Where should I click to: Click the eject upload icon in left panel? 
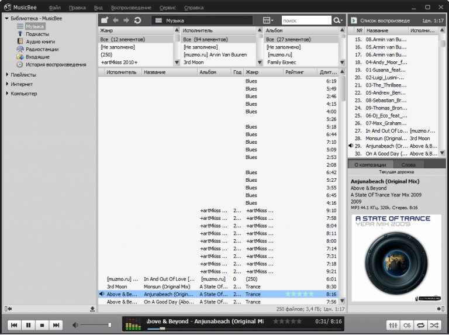[92, 309]
